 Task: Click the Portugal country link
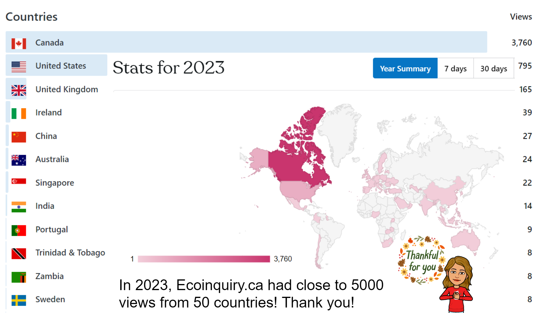[x=51, y=230]
